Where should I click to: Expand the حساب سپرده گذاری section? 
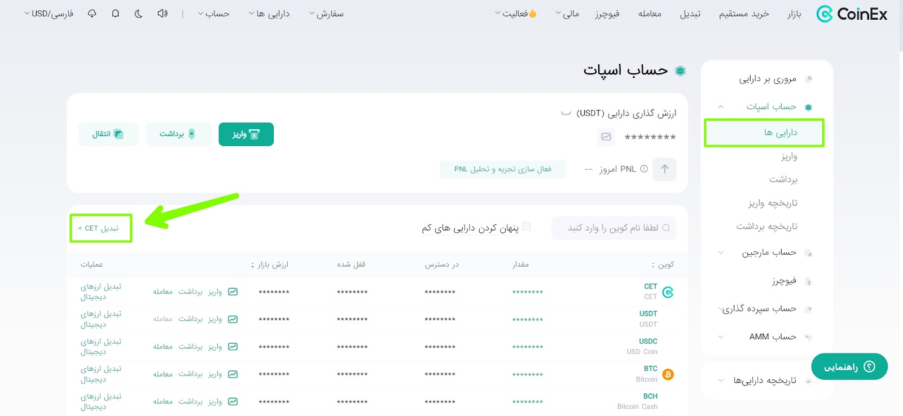[721, 309]
